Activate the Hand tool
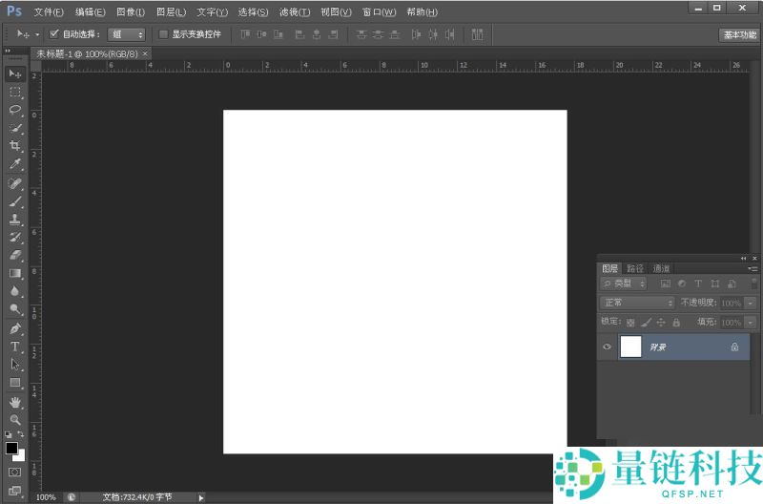The image size is (763, 504). [x=15, y=402]
